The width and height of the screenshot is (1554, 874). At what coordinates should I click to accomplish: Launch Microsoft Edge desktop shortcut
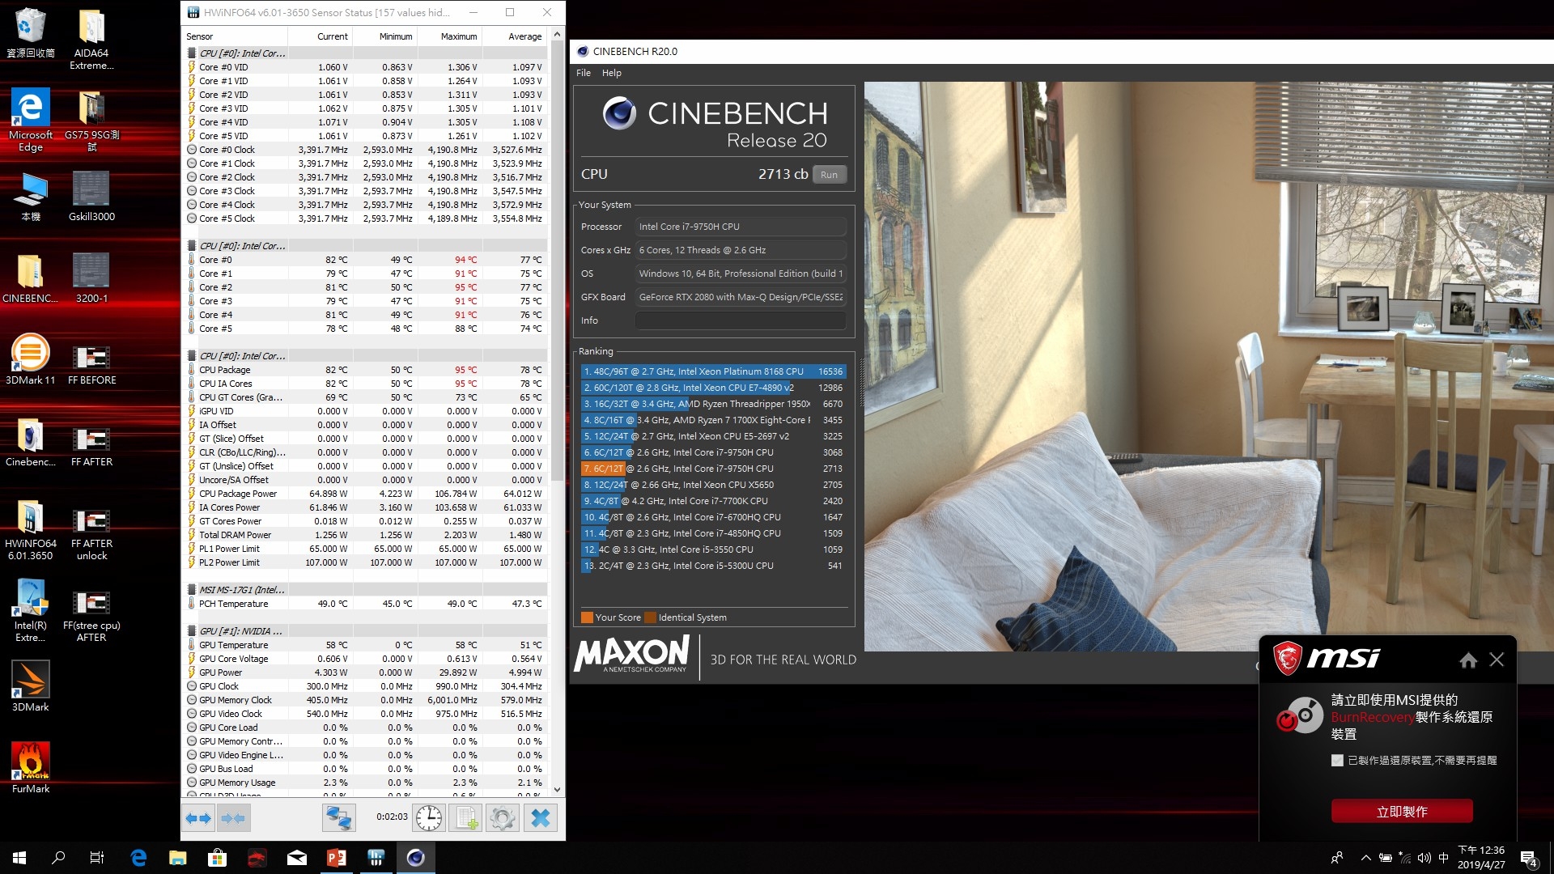pyautogui.click(x=31, y=120)
